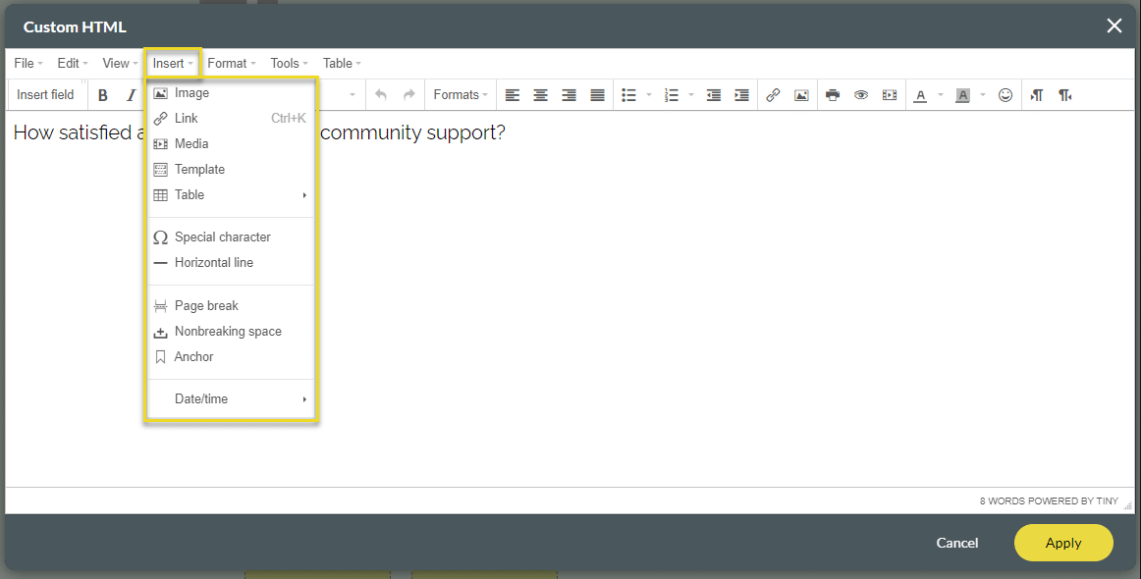The width and height of the screenshot is (1141, 579).
Task: Open the emoticons picker icon
Action: [x=1005, y=94]
